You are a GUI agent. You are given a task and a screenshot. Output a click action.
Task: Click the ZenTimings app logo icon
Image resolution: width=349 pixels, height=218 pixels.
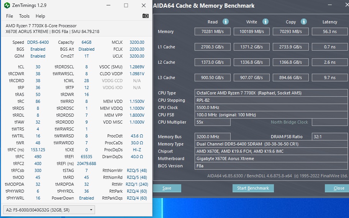point(7,5)
